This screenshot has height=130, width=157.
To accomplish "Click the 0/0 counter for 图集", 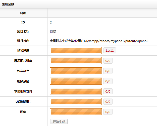I will pos(108,112).
